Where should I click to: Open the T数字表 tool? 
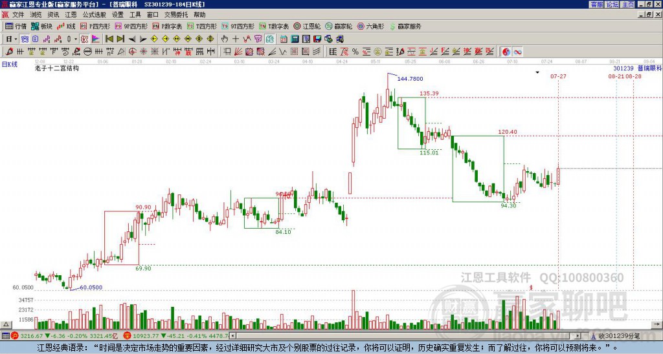[274, 26]
